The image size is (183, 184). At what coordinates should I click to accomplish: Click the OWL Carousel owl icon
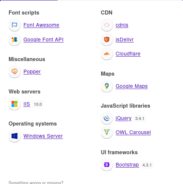(107, 132)
